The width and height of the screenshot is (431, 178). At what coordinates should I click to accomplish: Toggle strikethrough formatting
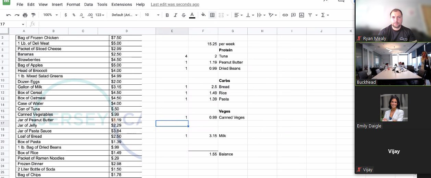click(x=184, y=15)
